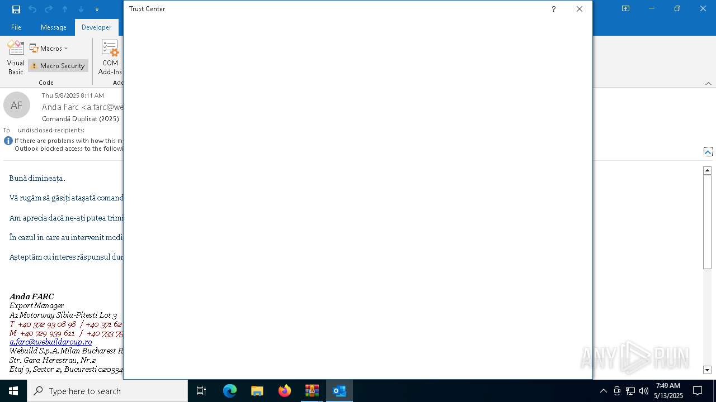Click the sender name Anda Farc
The height and width of the screenshot is (402, 716).
pyautogui.click(x=60, y=107)
